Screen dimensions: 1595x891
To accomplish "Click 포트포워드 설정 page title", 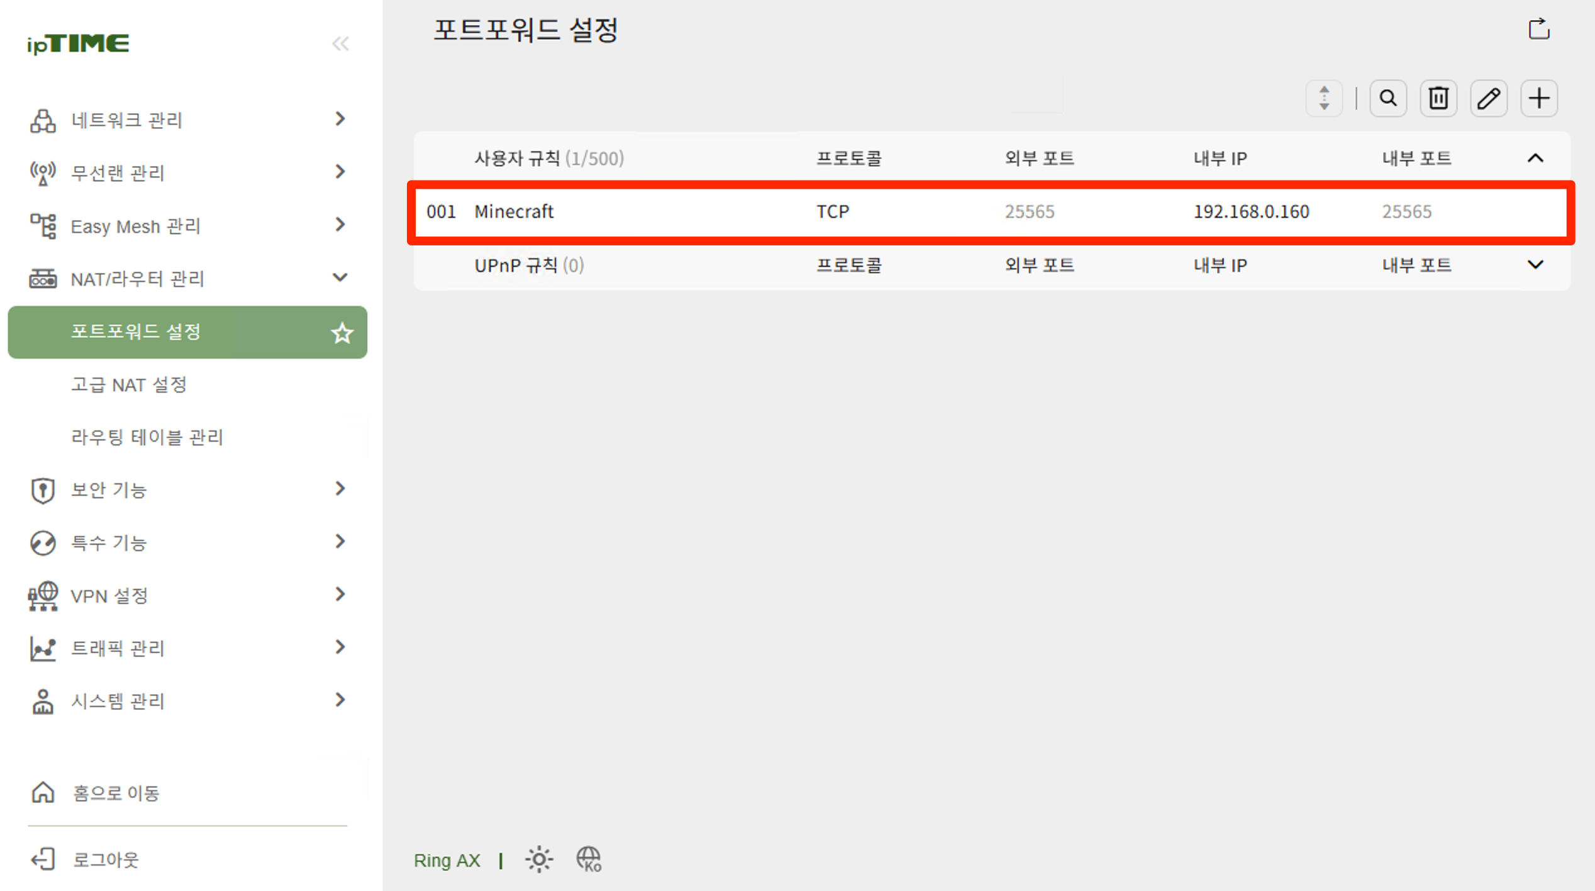I will [x=526, y=30].
